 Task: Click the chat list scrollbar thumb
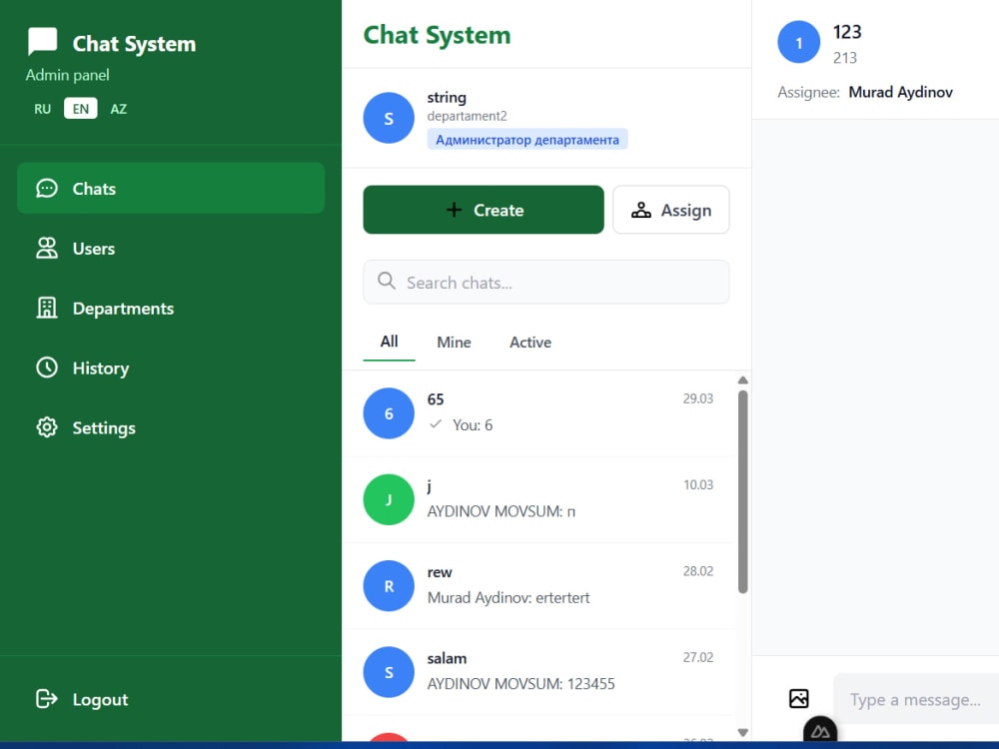743,491
